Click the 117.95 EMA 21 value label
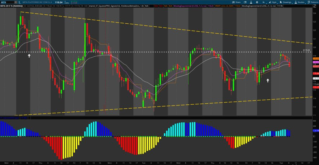This screenshot has height=165, width=319. 280,6
